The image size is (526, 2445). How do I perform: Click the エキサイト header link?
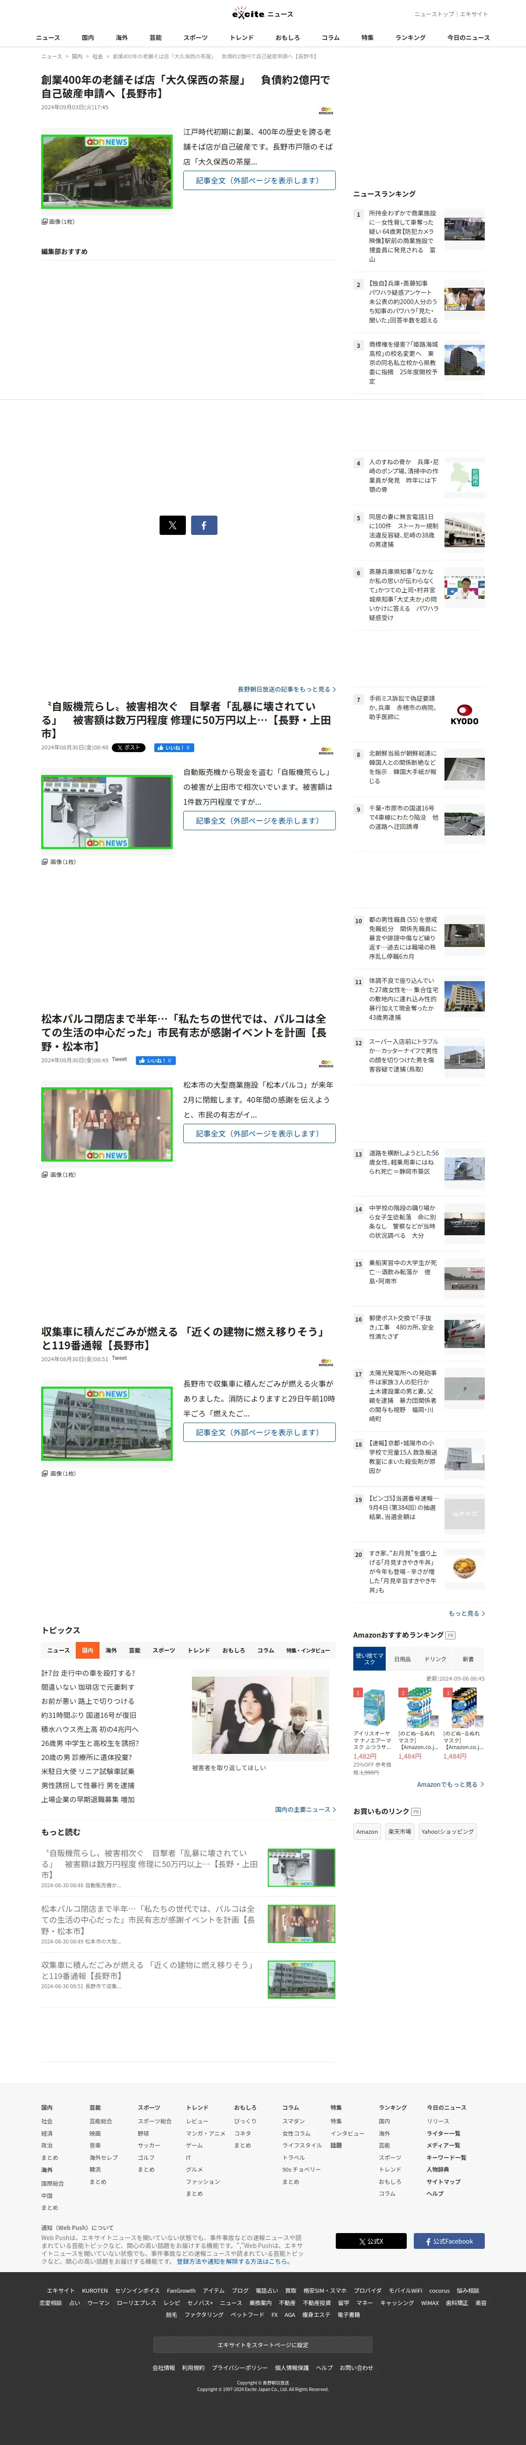tap(474, 14)
